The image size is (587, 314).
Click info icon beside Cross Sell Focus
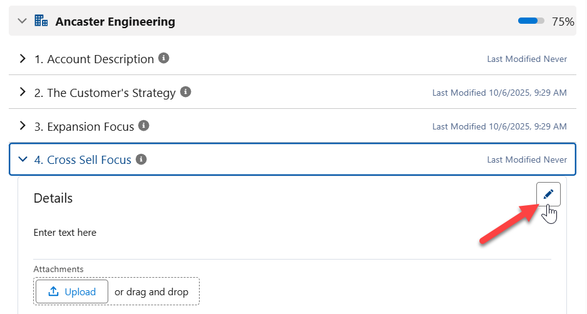(x=141, y=160)
